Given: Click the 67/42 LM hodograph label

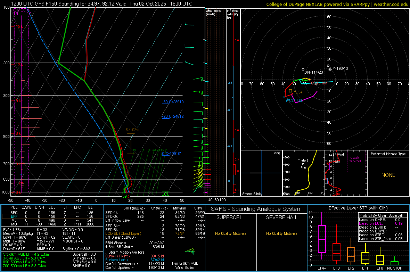Looking at the screenshot, I should (x=294, y=101).
